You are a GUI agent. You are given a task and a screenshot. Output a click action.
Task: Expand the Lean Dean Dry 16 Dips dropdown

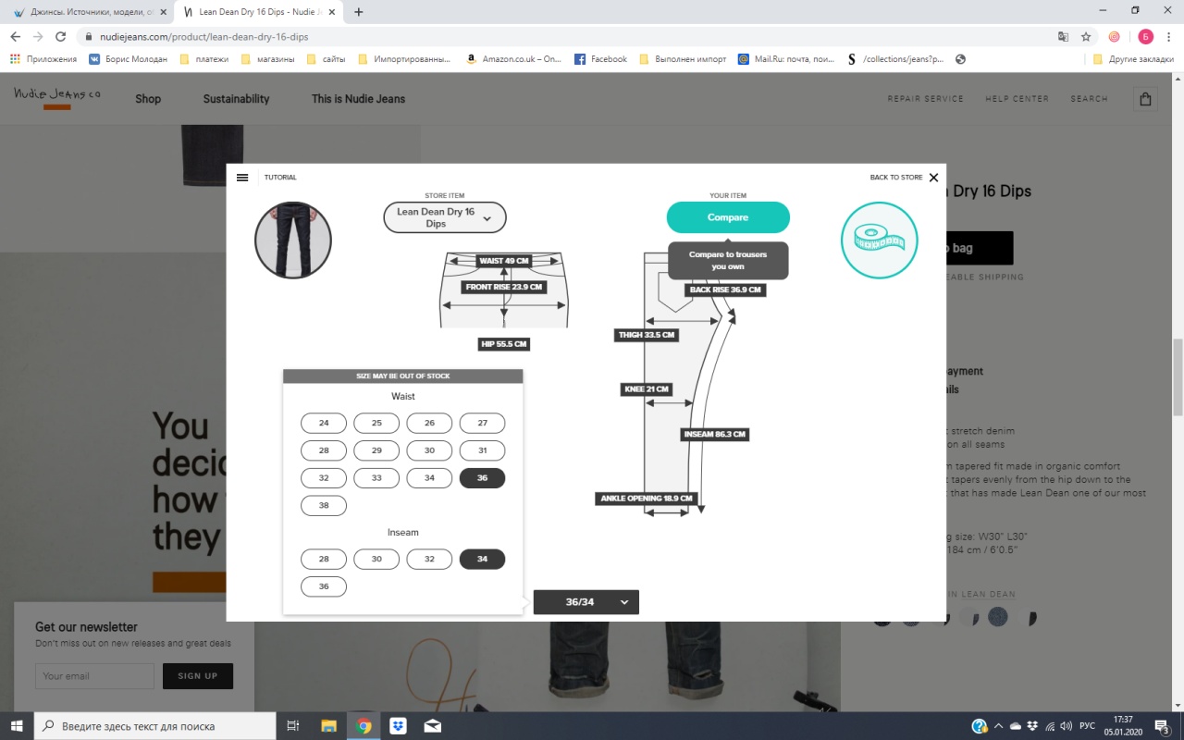445,217
